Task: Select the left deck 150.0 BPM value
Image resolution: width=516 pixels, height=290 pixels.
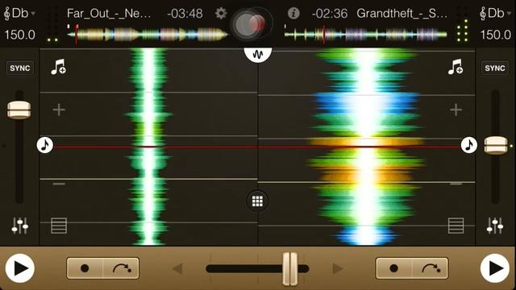Action: 19,35
